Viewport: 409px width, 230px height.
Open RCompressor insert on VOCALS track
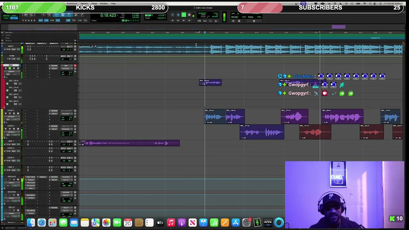pos(30,186)
